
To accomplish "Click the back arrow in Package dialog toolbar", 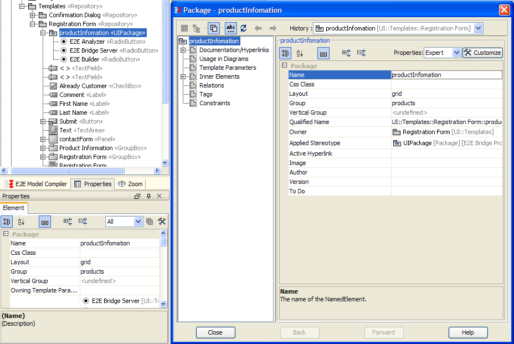I will coord(258,28).
